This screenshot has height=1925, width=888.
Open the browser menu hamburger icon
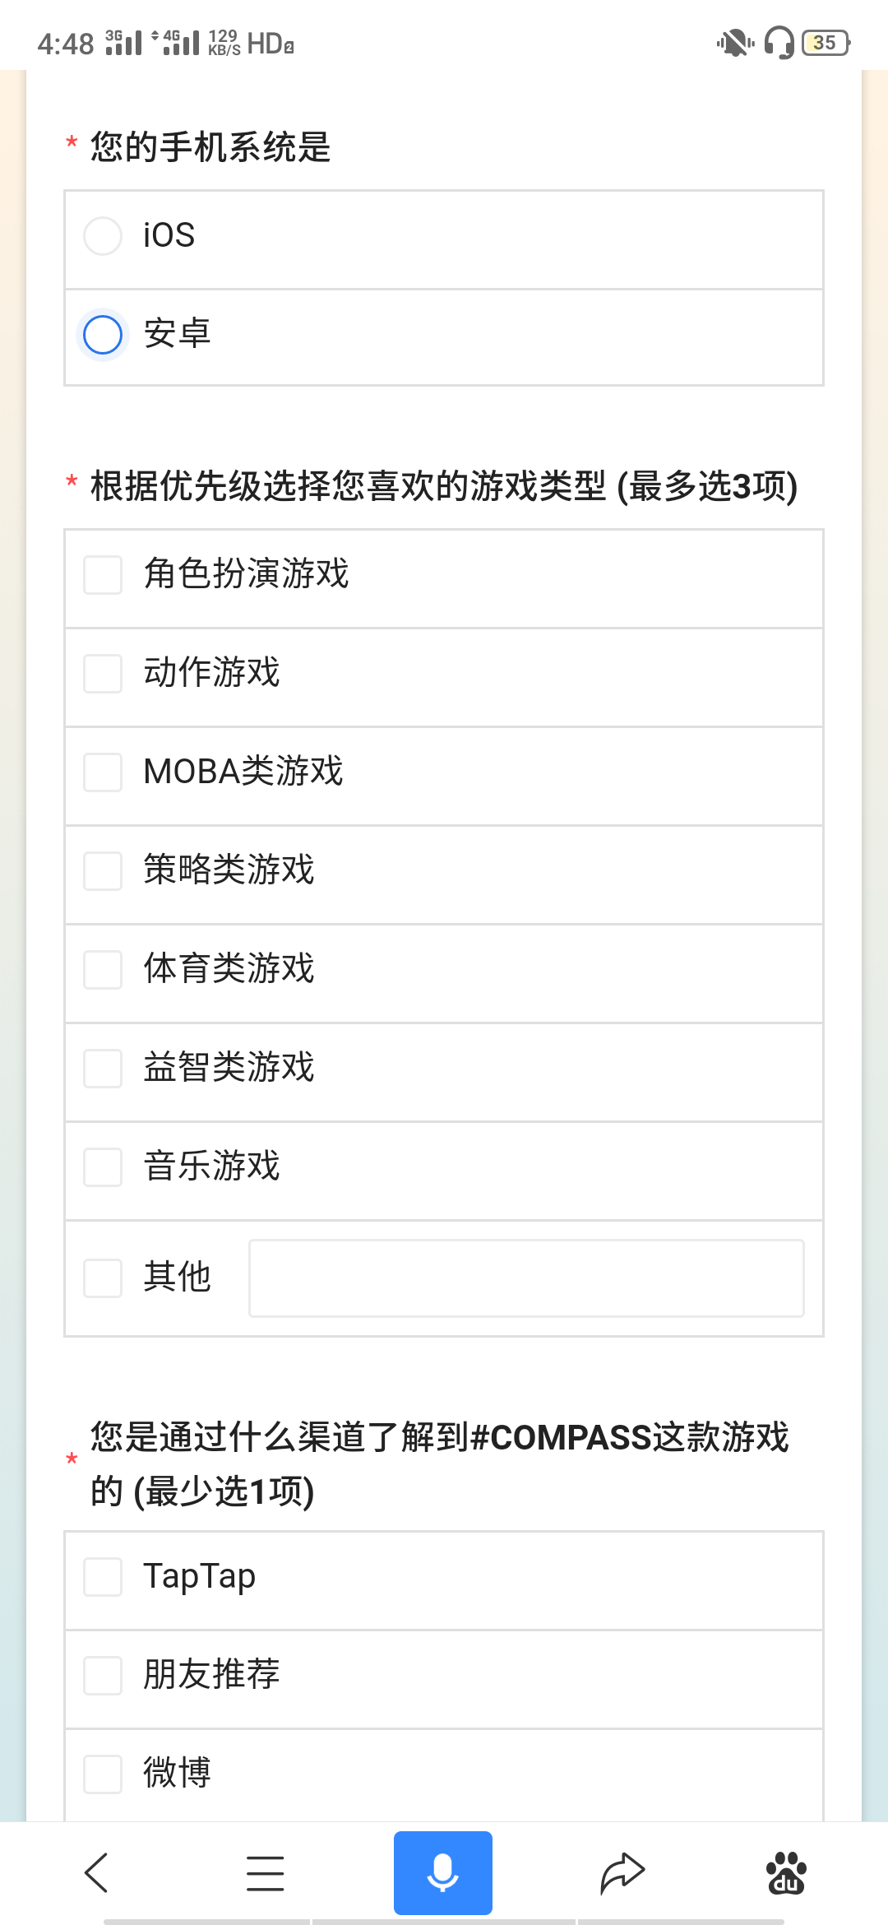coord(266,1873)
